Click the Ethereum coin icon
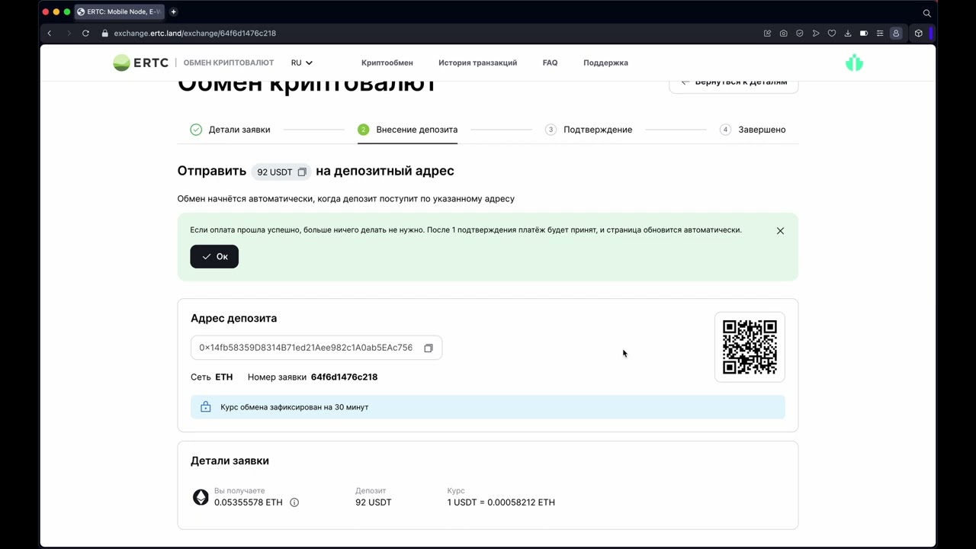The image size is (976, 549). tap(201, 498)
